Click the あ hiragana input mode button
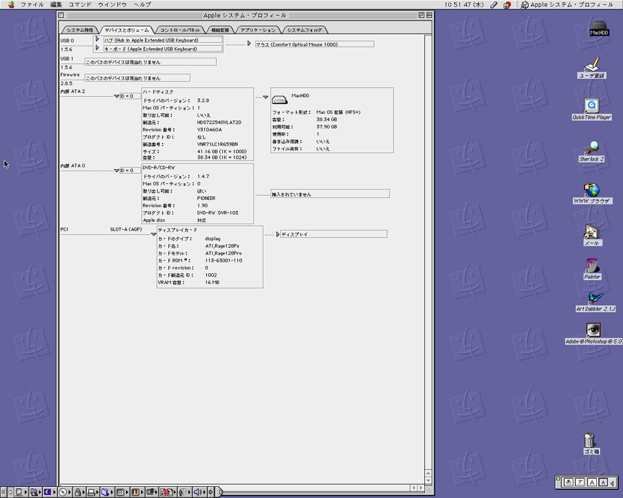The height and width of the screenshot is (498, 623). [x=569, y=482]
